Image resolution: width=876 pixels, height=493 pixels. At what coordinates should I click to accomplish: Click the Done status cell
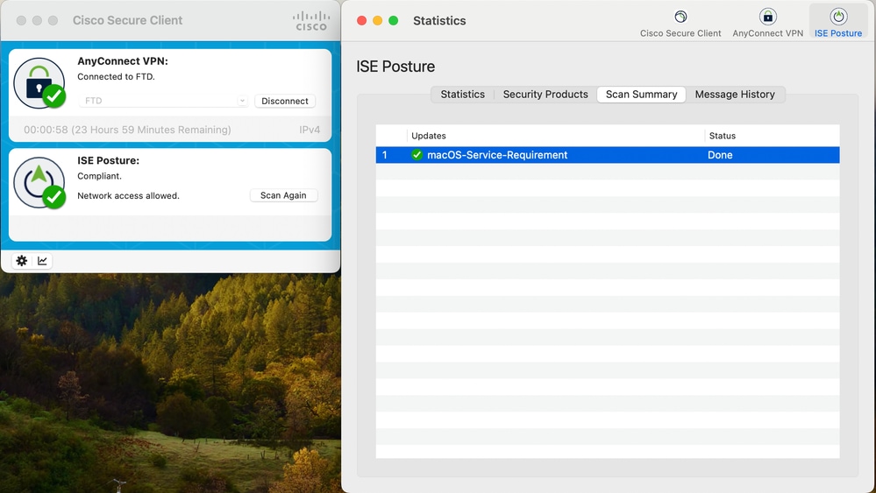pos(720,155)
